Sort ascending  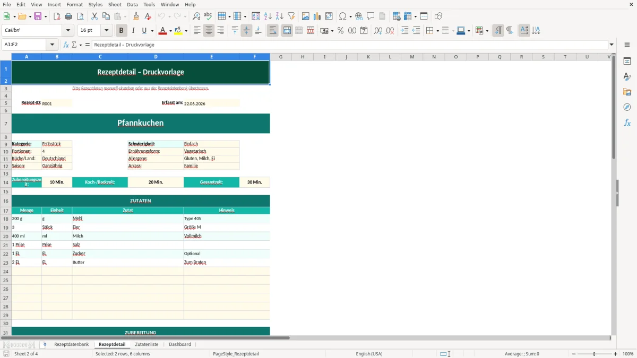click(x=268, y=16)
